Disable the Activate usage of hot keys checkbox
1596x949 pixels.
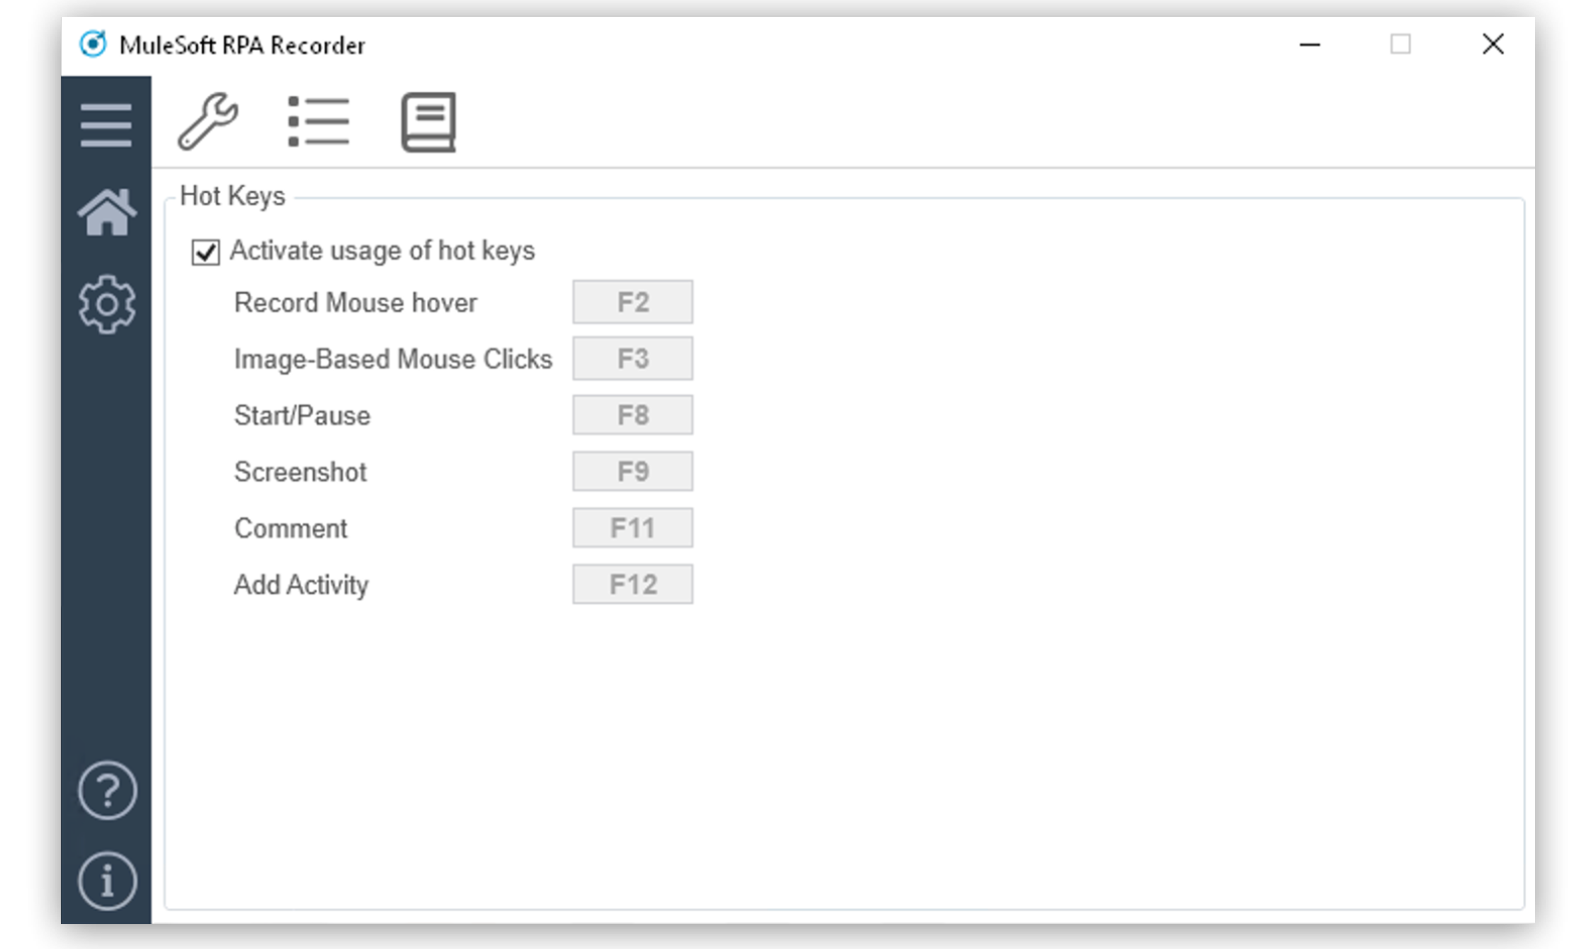point(204,253)
